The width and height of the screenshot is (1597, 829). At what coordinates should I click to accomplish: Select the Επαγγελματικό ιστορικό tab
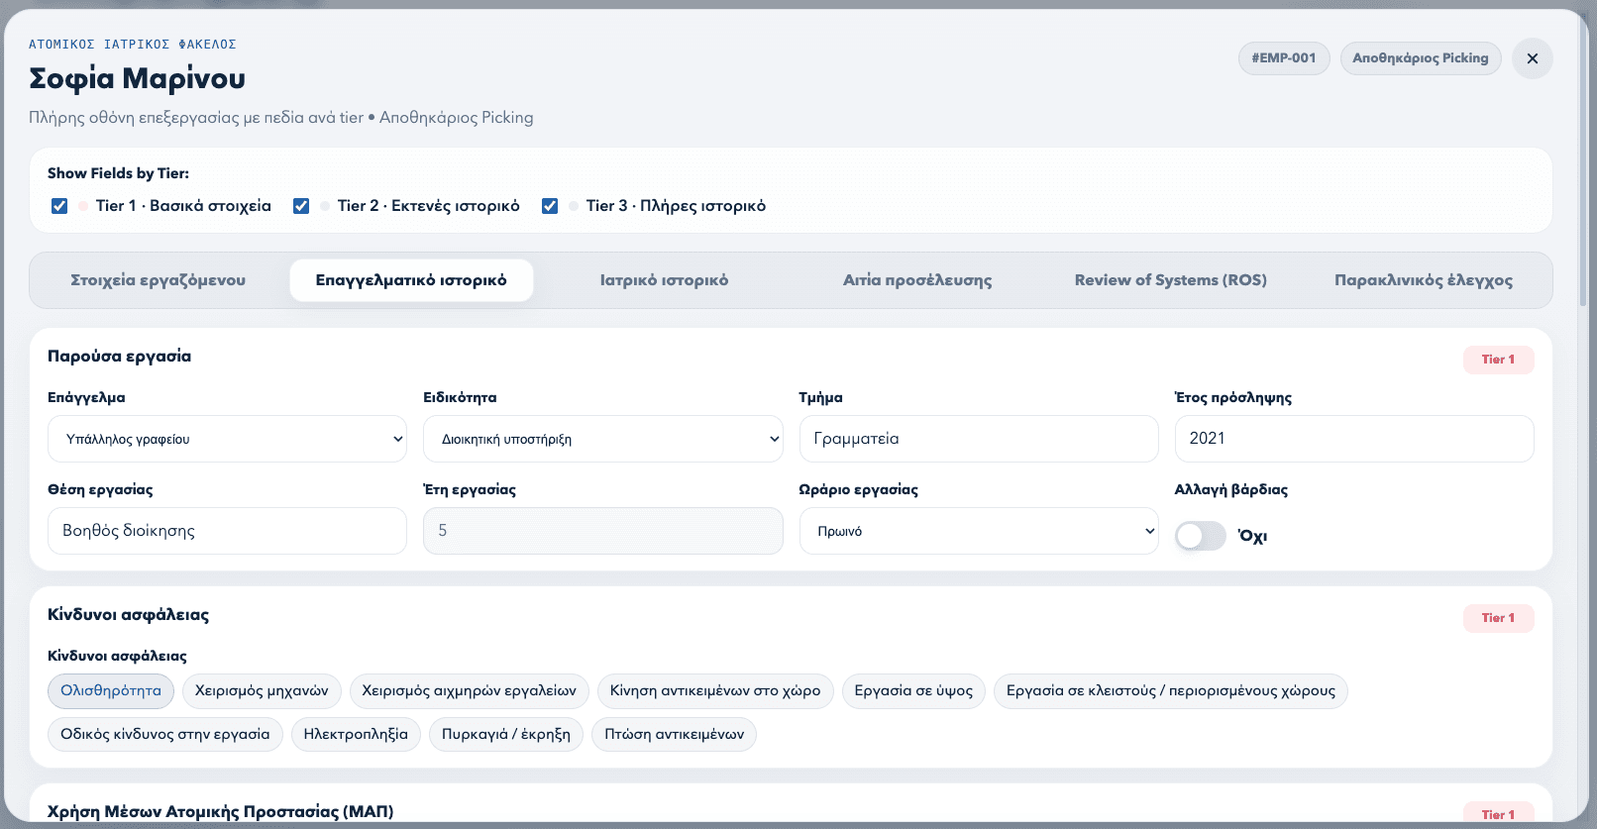click(411, 280)
